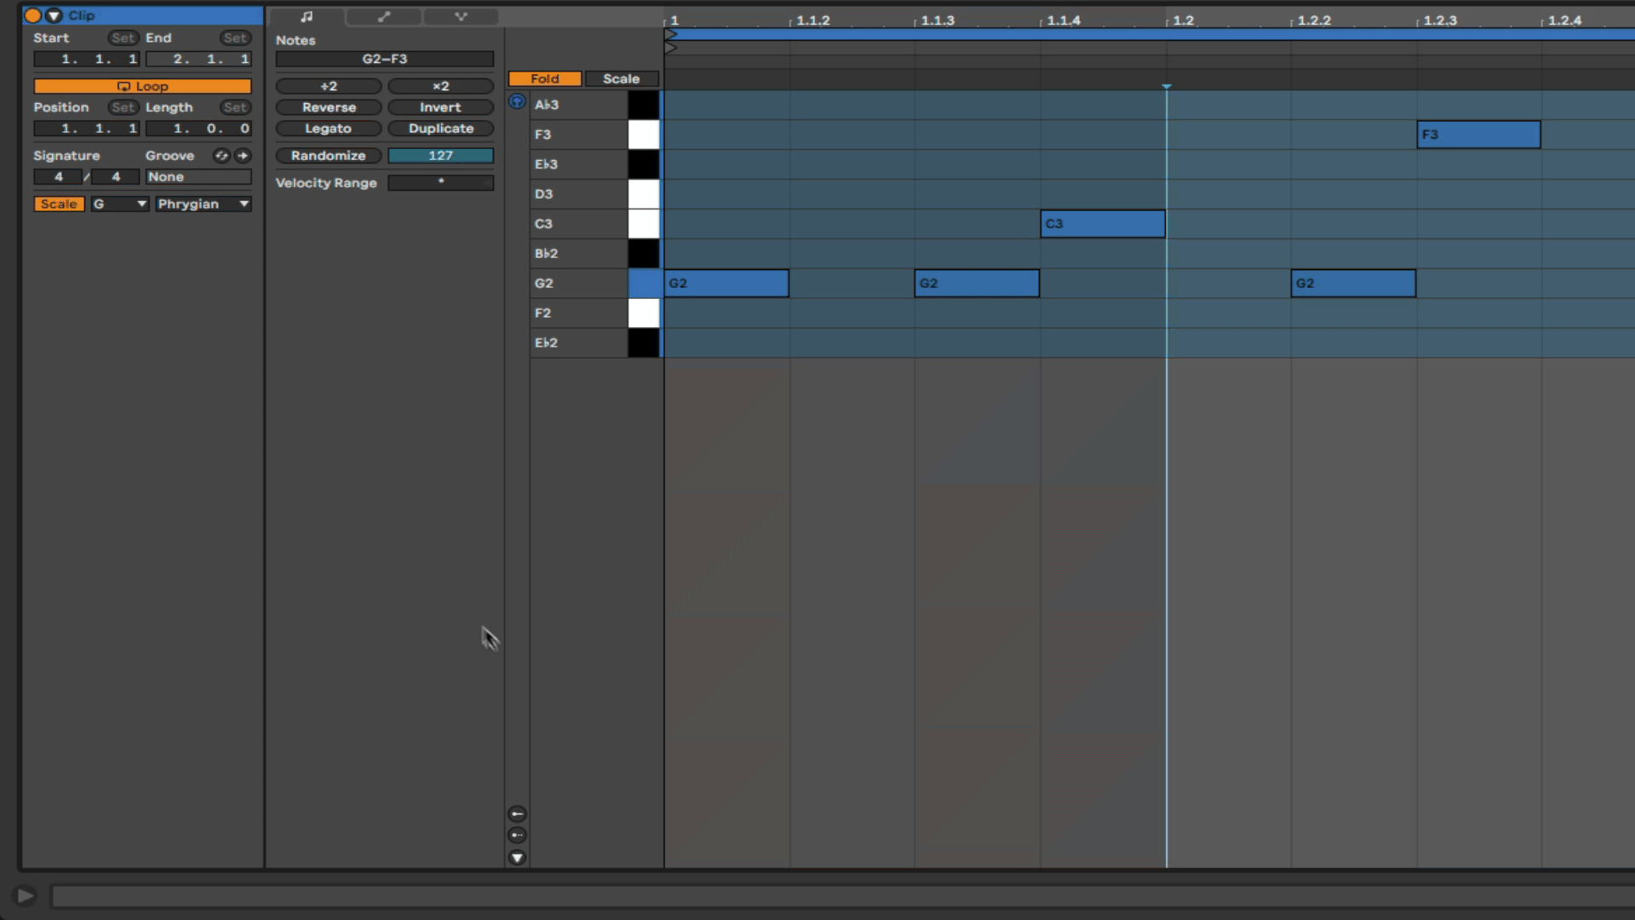Click the 1.2 ruler marker
1635x920 pixels.
point(1183,20)
